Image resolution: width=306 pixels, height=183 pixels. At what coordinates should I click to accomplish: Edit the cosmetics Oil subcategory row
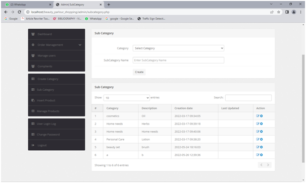258,116
